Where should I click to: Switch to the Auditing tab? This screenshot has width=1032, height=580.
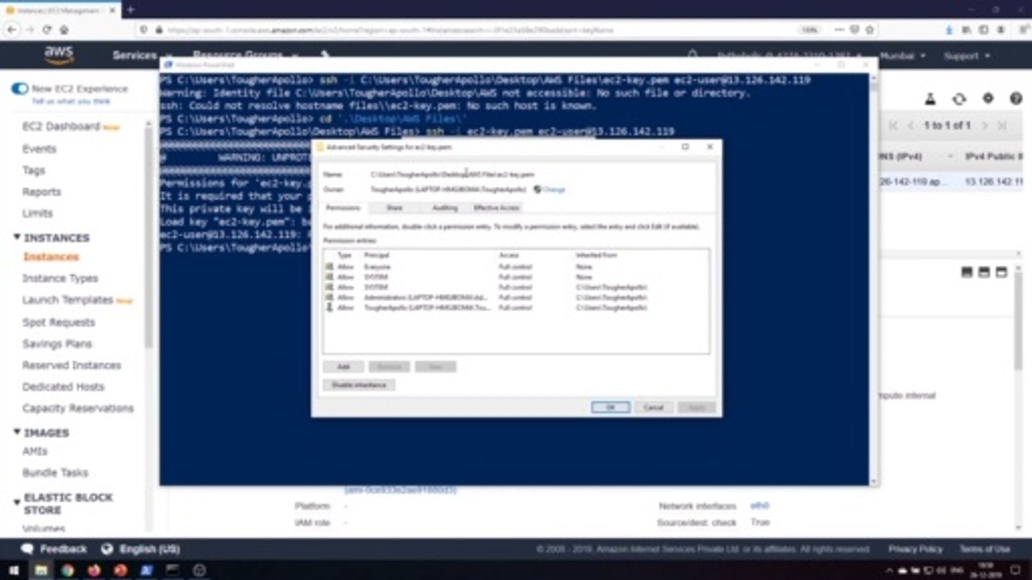[x=444, y=208]
